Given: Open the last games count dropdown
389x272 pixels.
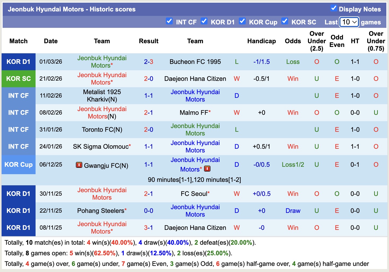Looking at the screenshot, I should 349,22.
